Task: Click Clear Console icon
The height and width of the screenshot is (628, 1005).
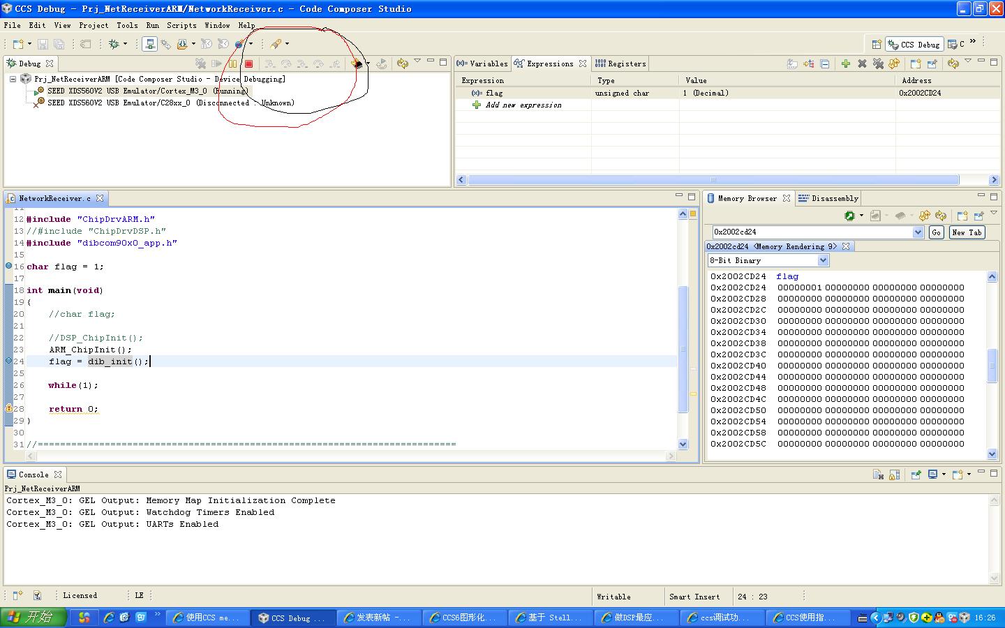Action: pyautogui.click(x=878, y=474)
